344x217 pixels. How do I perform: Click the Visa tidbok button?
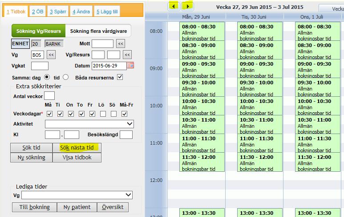pos(77,157)
